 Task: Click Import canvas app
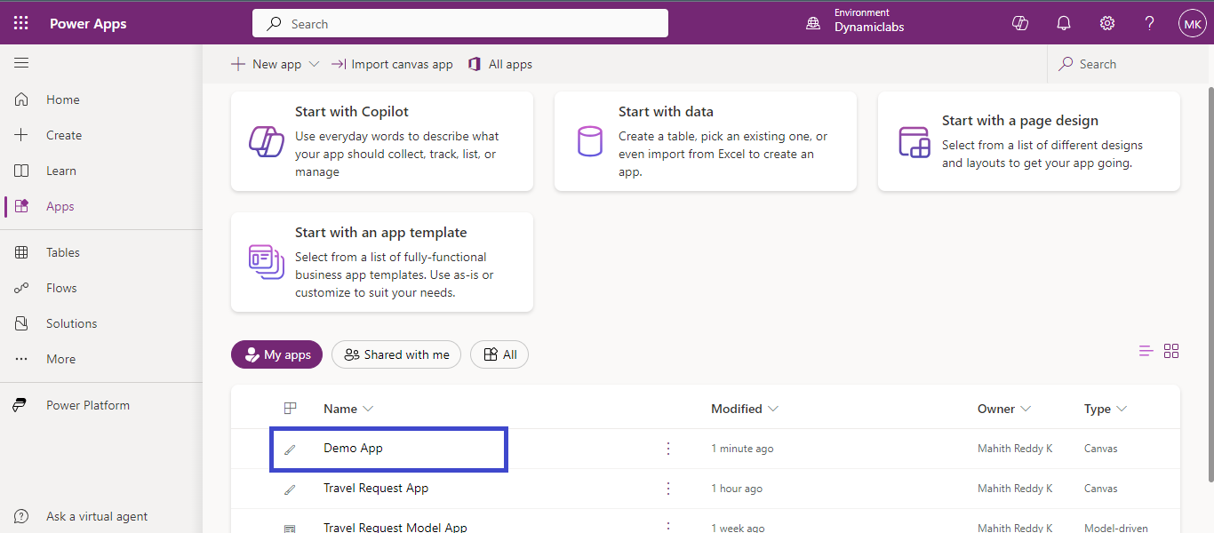tap(392, 64)
